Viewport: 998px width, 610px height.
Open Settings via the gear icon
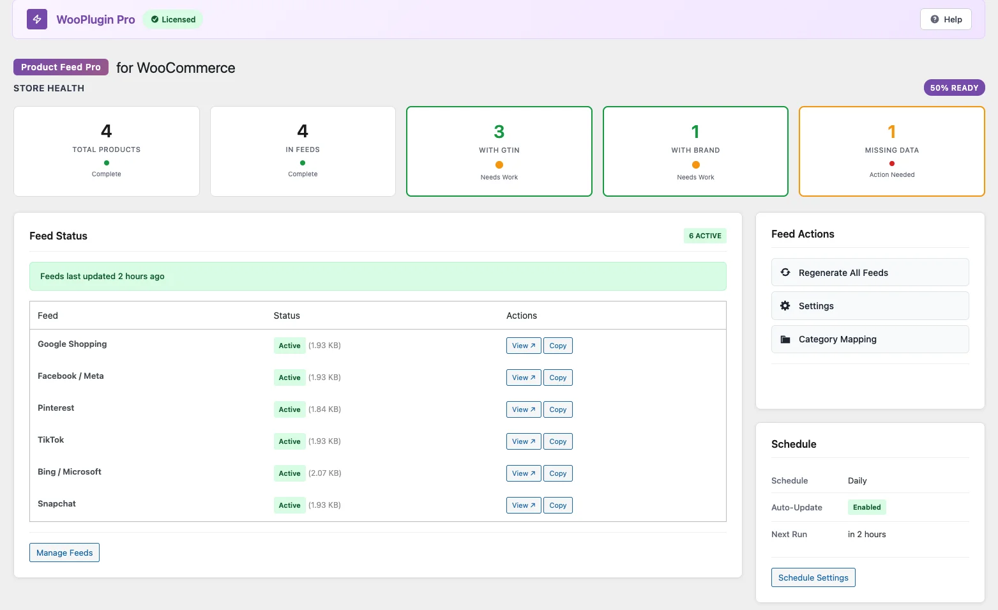[x=785, y=305]
